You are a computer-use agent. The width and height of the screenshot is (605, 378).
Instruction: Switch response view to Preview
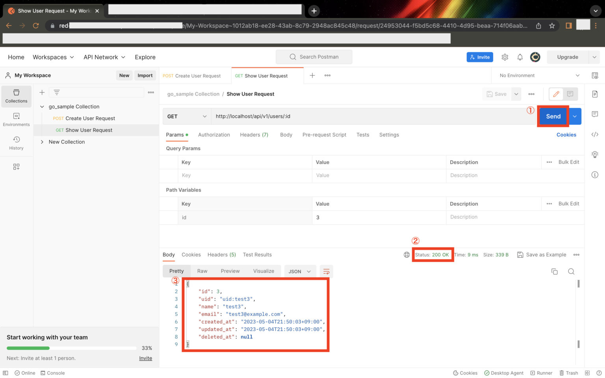[x=230, y=271]
